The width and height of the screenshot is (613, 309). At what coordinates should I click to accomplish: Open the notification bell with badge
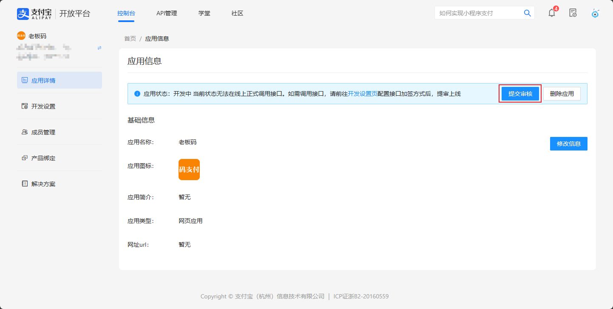(552, 13)
